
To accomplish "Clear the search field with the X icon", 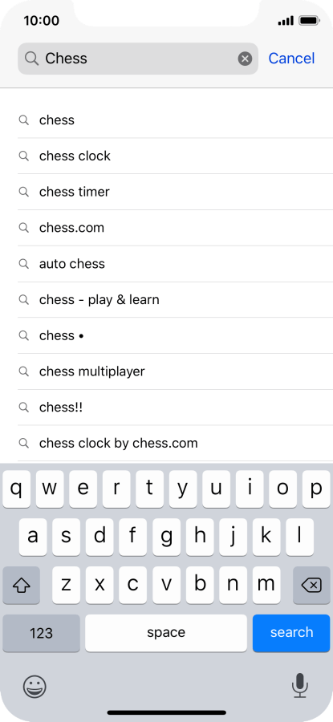I will click(x=245, y=59).
